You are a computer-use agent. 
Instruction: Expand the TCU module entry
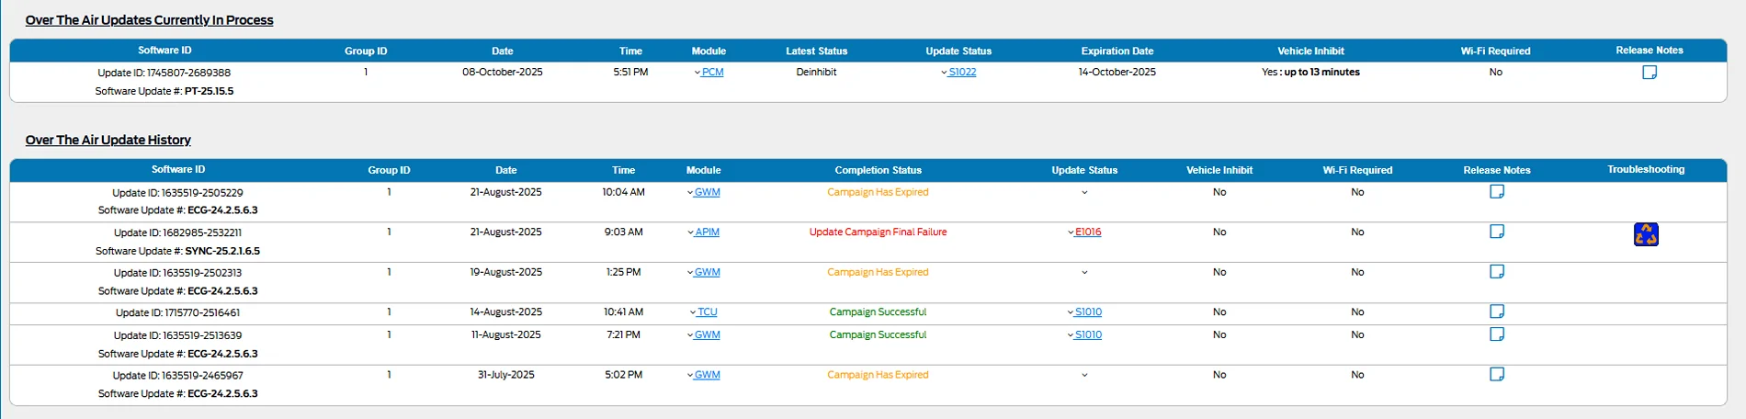703,312
